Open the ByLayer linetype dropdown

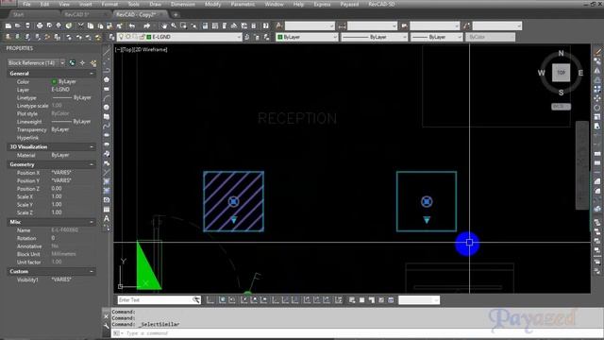405,37
